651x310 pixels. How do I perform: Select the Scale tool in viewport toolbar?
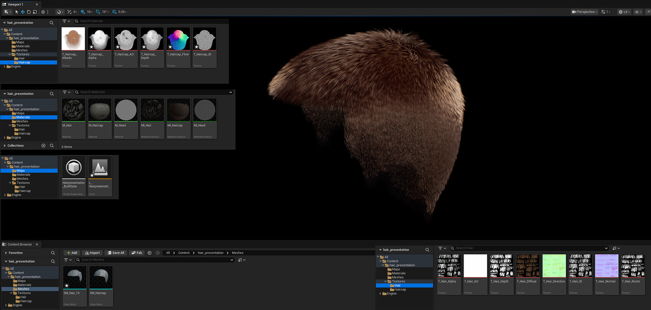[x=35, y=12]
